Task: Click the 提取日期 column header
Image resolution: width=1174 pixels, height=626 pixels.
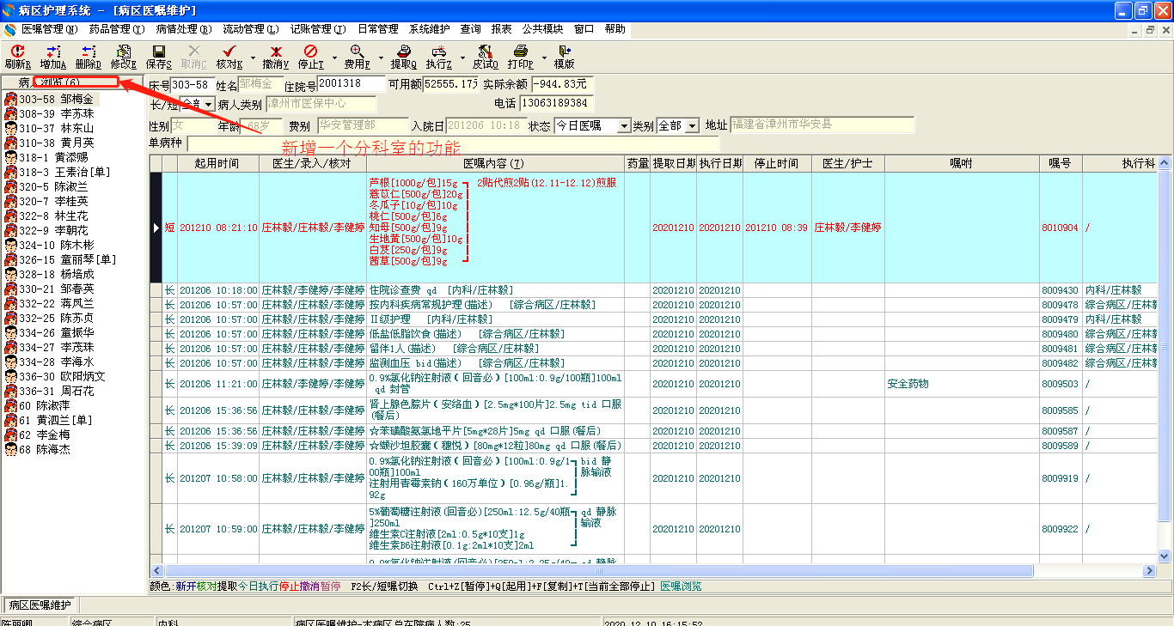Action: pos(673,163)
